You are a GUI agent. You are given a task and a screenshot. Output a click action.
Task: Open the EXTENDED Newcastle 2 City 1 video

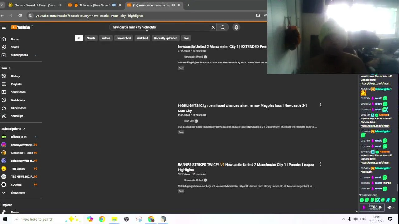[222, 47]
